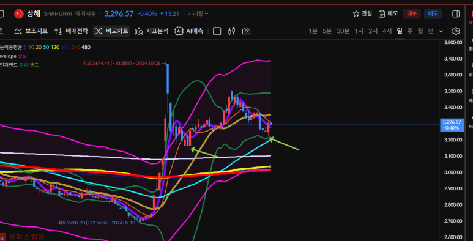The image size is (473, 241).
Task: Select the 주 weekly timeframe
Action: click(x=409, y=31)
